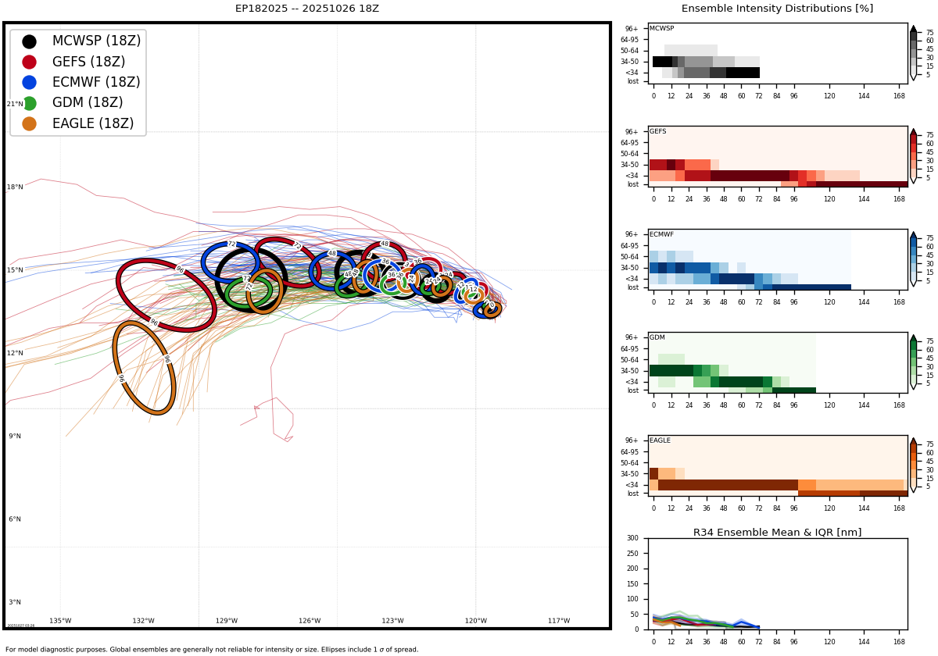Click the GDM intensity heatmap panel
The width and height of the screenshot is (938, 656).
(x=777, y=363)
